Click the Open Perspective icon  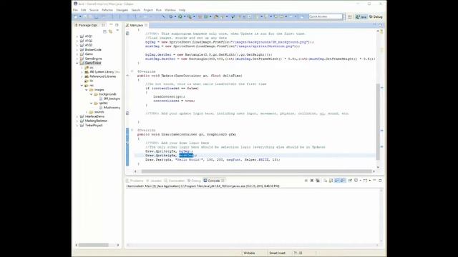tap(350, 17)
